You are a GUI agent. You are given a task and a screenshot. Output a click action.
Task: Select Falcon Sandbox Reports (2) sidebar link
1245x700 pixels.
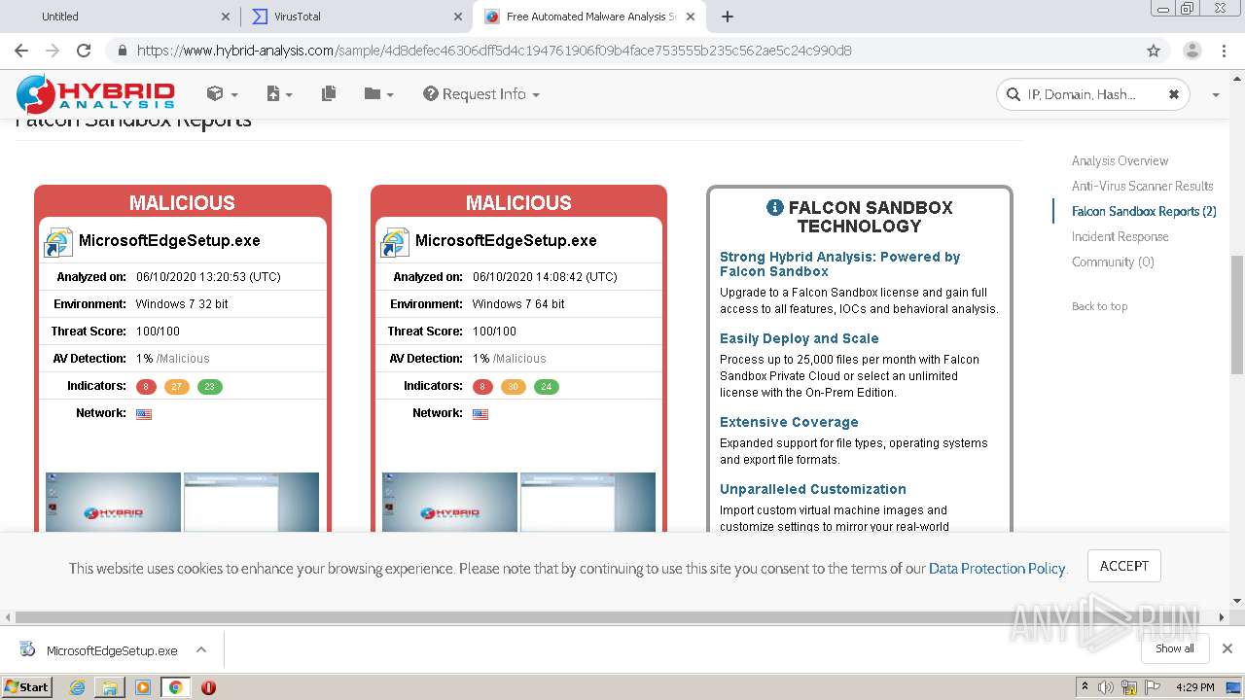pyautogui.click(x=1144, y=211)
